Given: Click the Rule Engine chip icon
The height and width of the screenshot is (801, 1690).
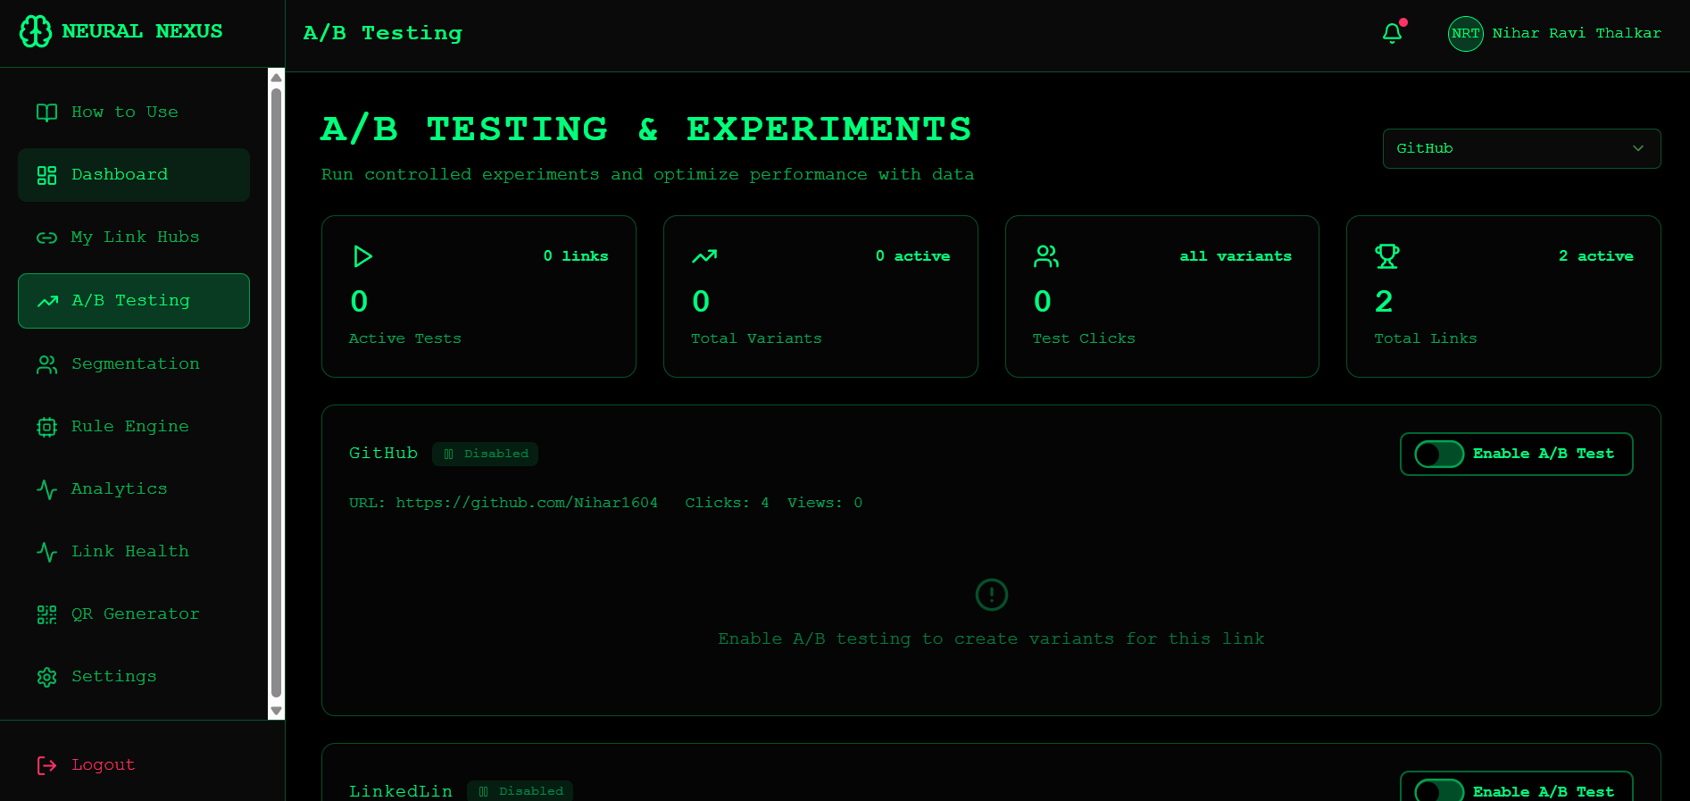Looking at the screenshot, I should pyautogui.click(x=46, y=427).
